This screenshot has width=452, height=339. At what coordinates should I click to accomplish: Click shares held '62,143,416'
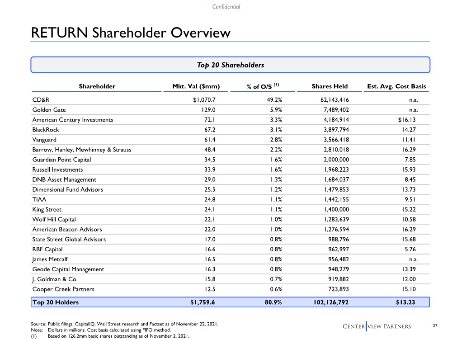334,100
